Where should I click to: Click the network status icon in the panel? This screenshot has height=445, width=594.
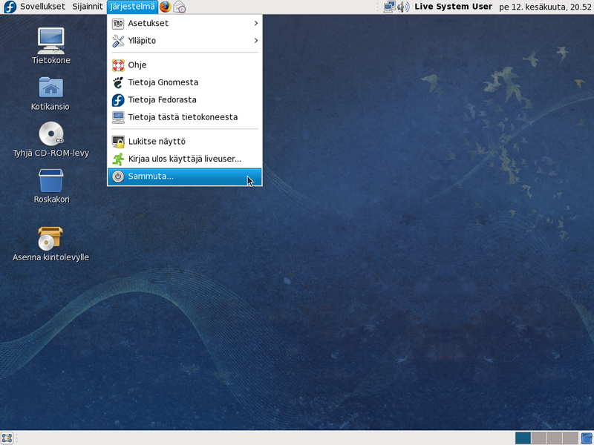(388, 7)
